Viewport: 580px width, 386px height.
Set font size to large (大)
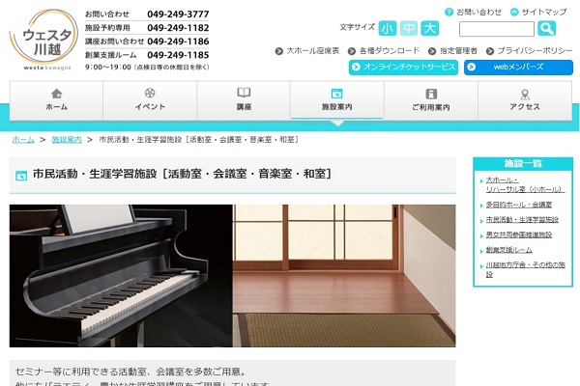click(x=430, y=28)
